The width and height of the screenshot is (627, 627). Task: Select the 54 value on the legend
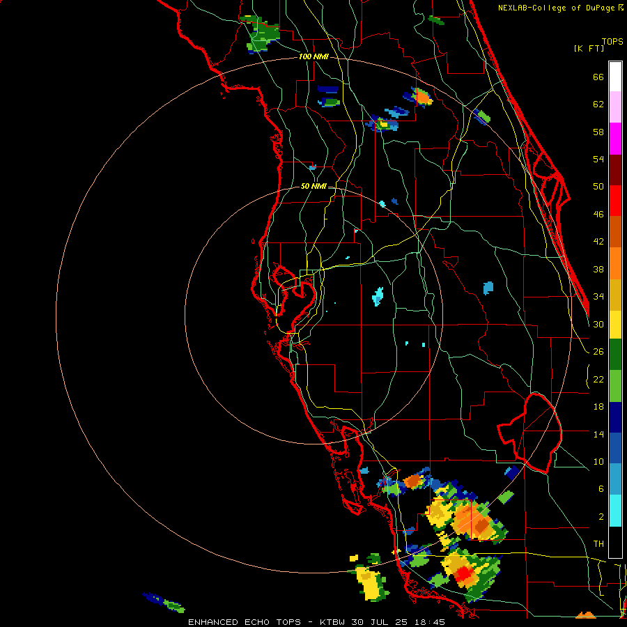pos(598,159)
